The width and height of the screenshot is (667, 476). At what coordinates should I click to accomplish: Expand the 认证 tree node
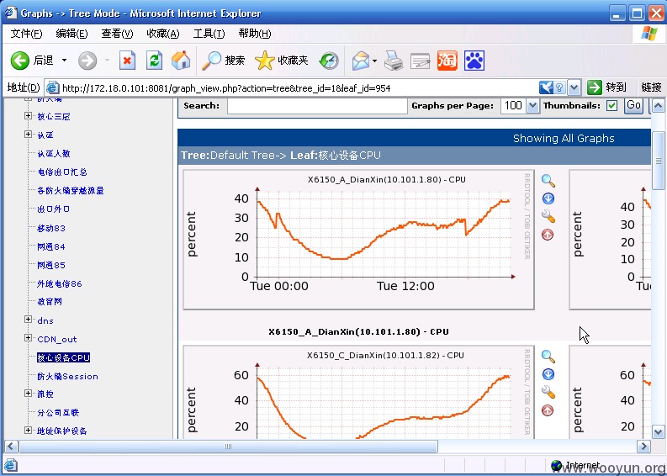(28, 135)
